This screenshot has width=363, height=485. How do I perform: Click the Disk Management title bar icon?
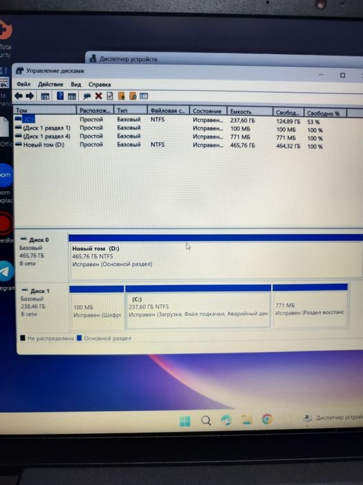(x=19, y=71)
